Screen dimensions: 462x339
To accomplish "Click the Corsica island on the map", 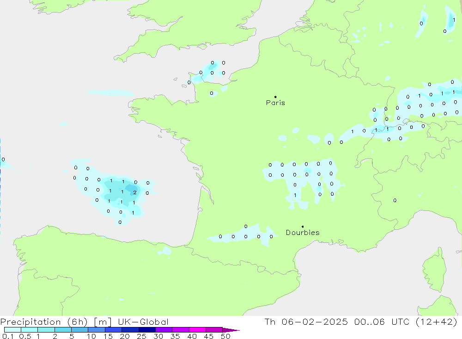I will [435, 270].
